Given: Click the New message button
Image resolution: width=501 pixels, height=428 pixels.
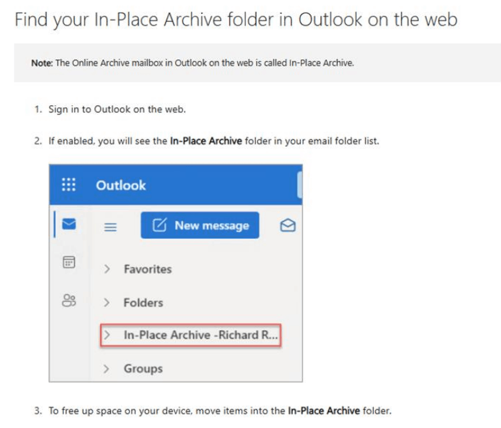Looking at the screenshot, I should pos(200,225).
